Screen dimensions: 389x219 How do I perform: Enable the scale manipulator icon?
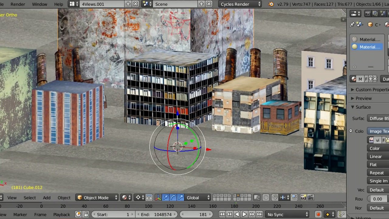pos(180,198)
